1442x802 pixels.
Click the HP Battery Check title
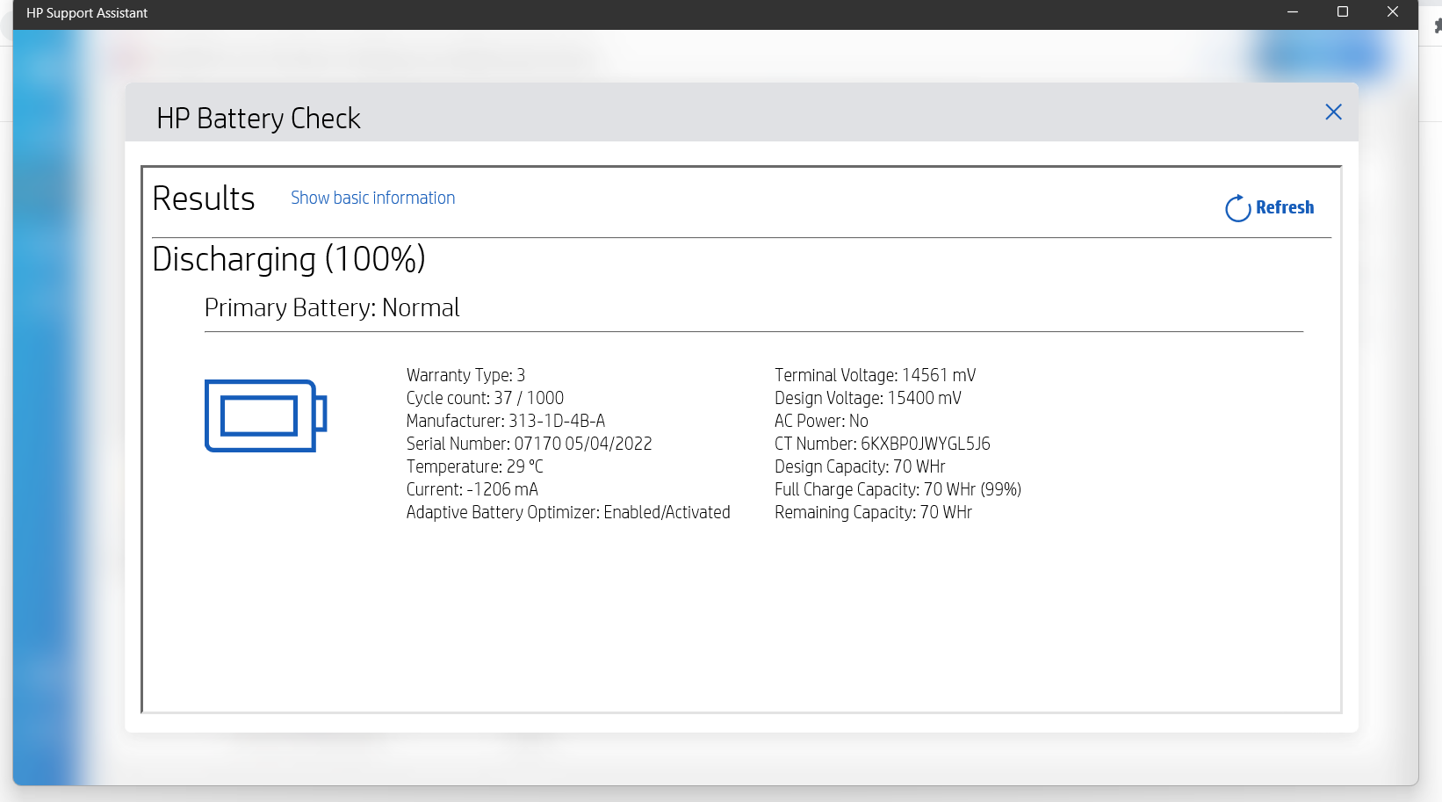[258, 119]
